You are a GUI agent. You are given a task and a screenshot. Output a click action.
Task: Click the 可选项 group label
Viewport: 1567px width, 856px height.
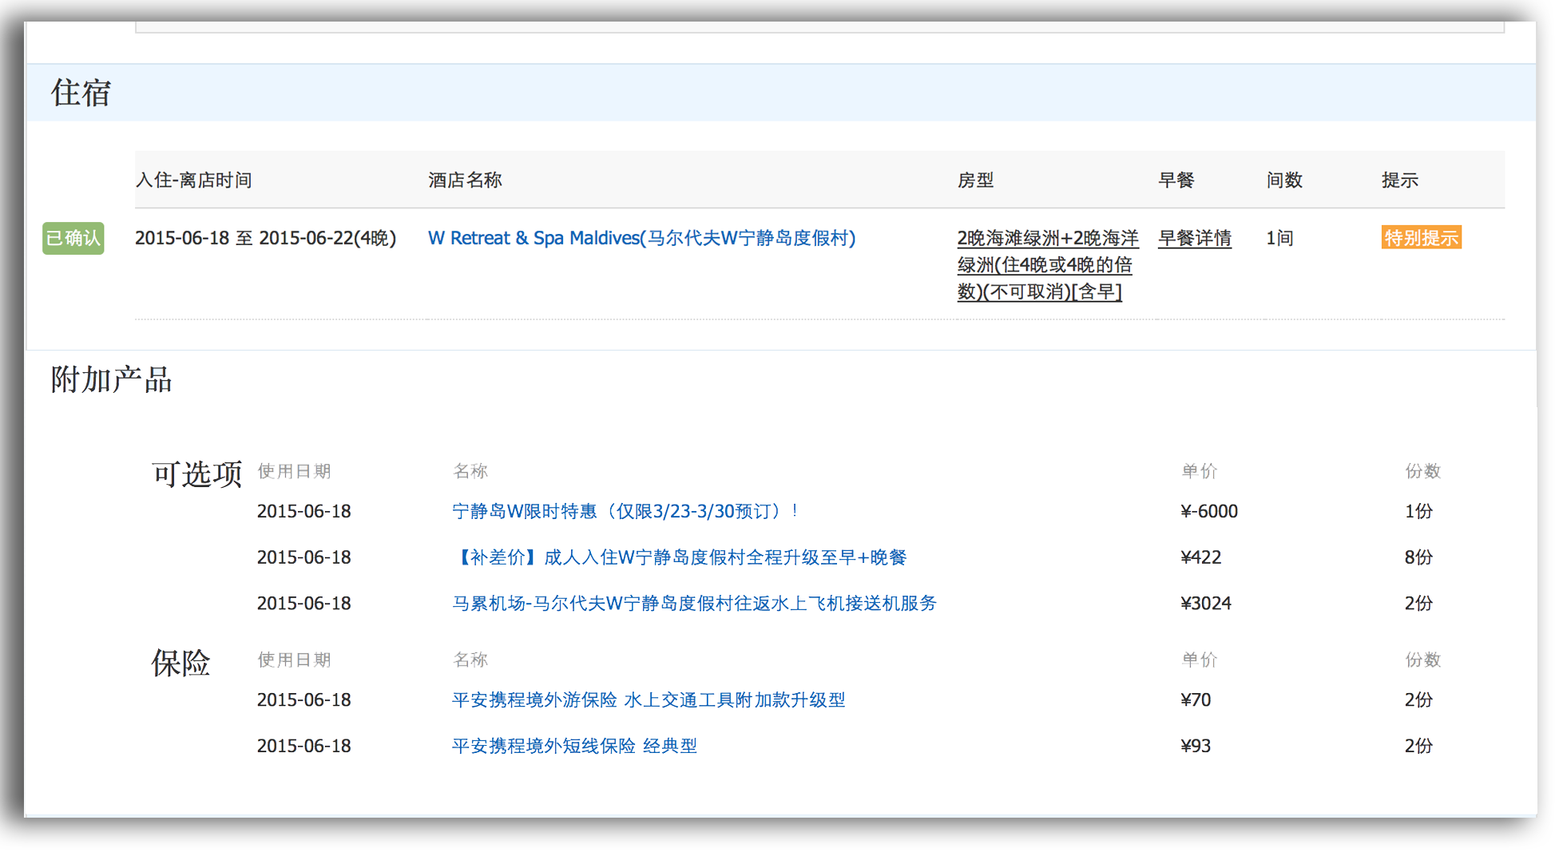click(196, 474)
